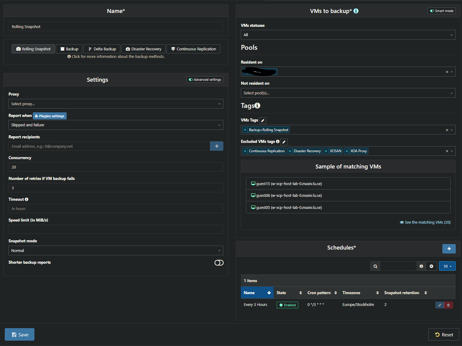Click info icon next to VMs to backup
The height and width of the screenshot is (346, 462).
coord(356,11)
